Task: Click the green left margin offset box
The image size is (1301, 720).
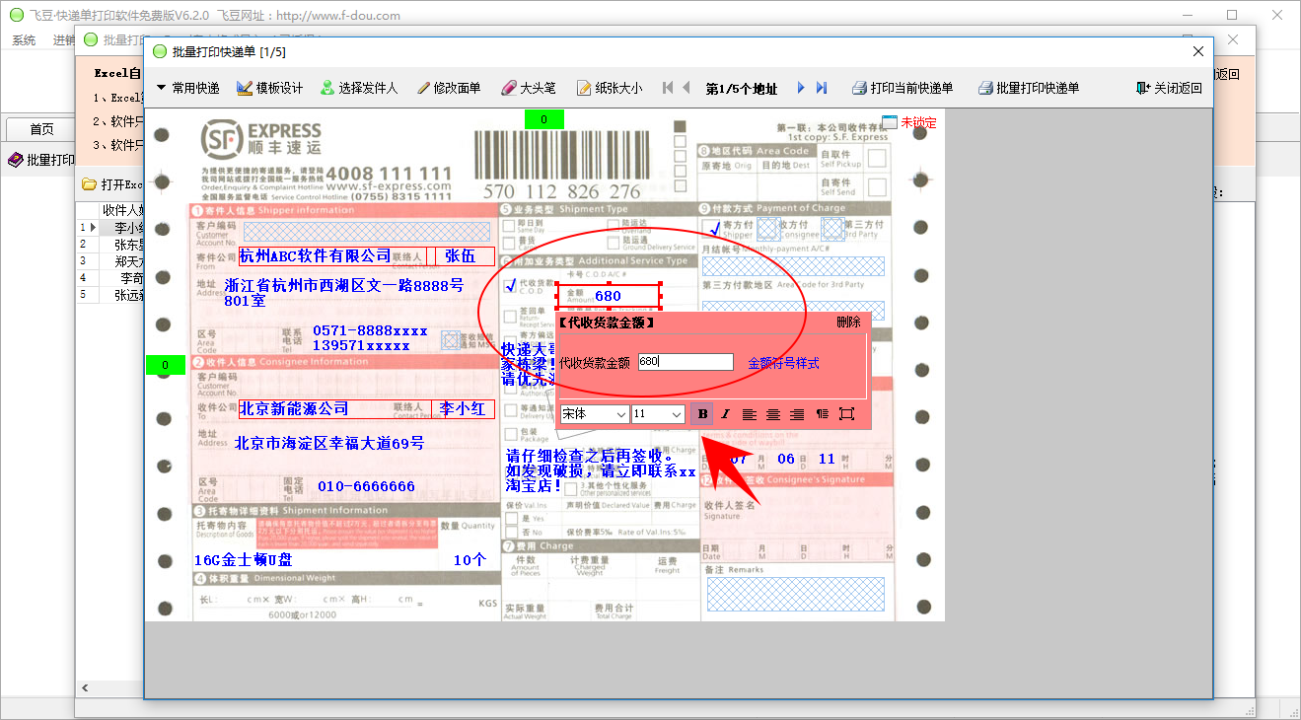Action: point(165,365)
